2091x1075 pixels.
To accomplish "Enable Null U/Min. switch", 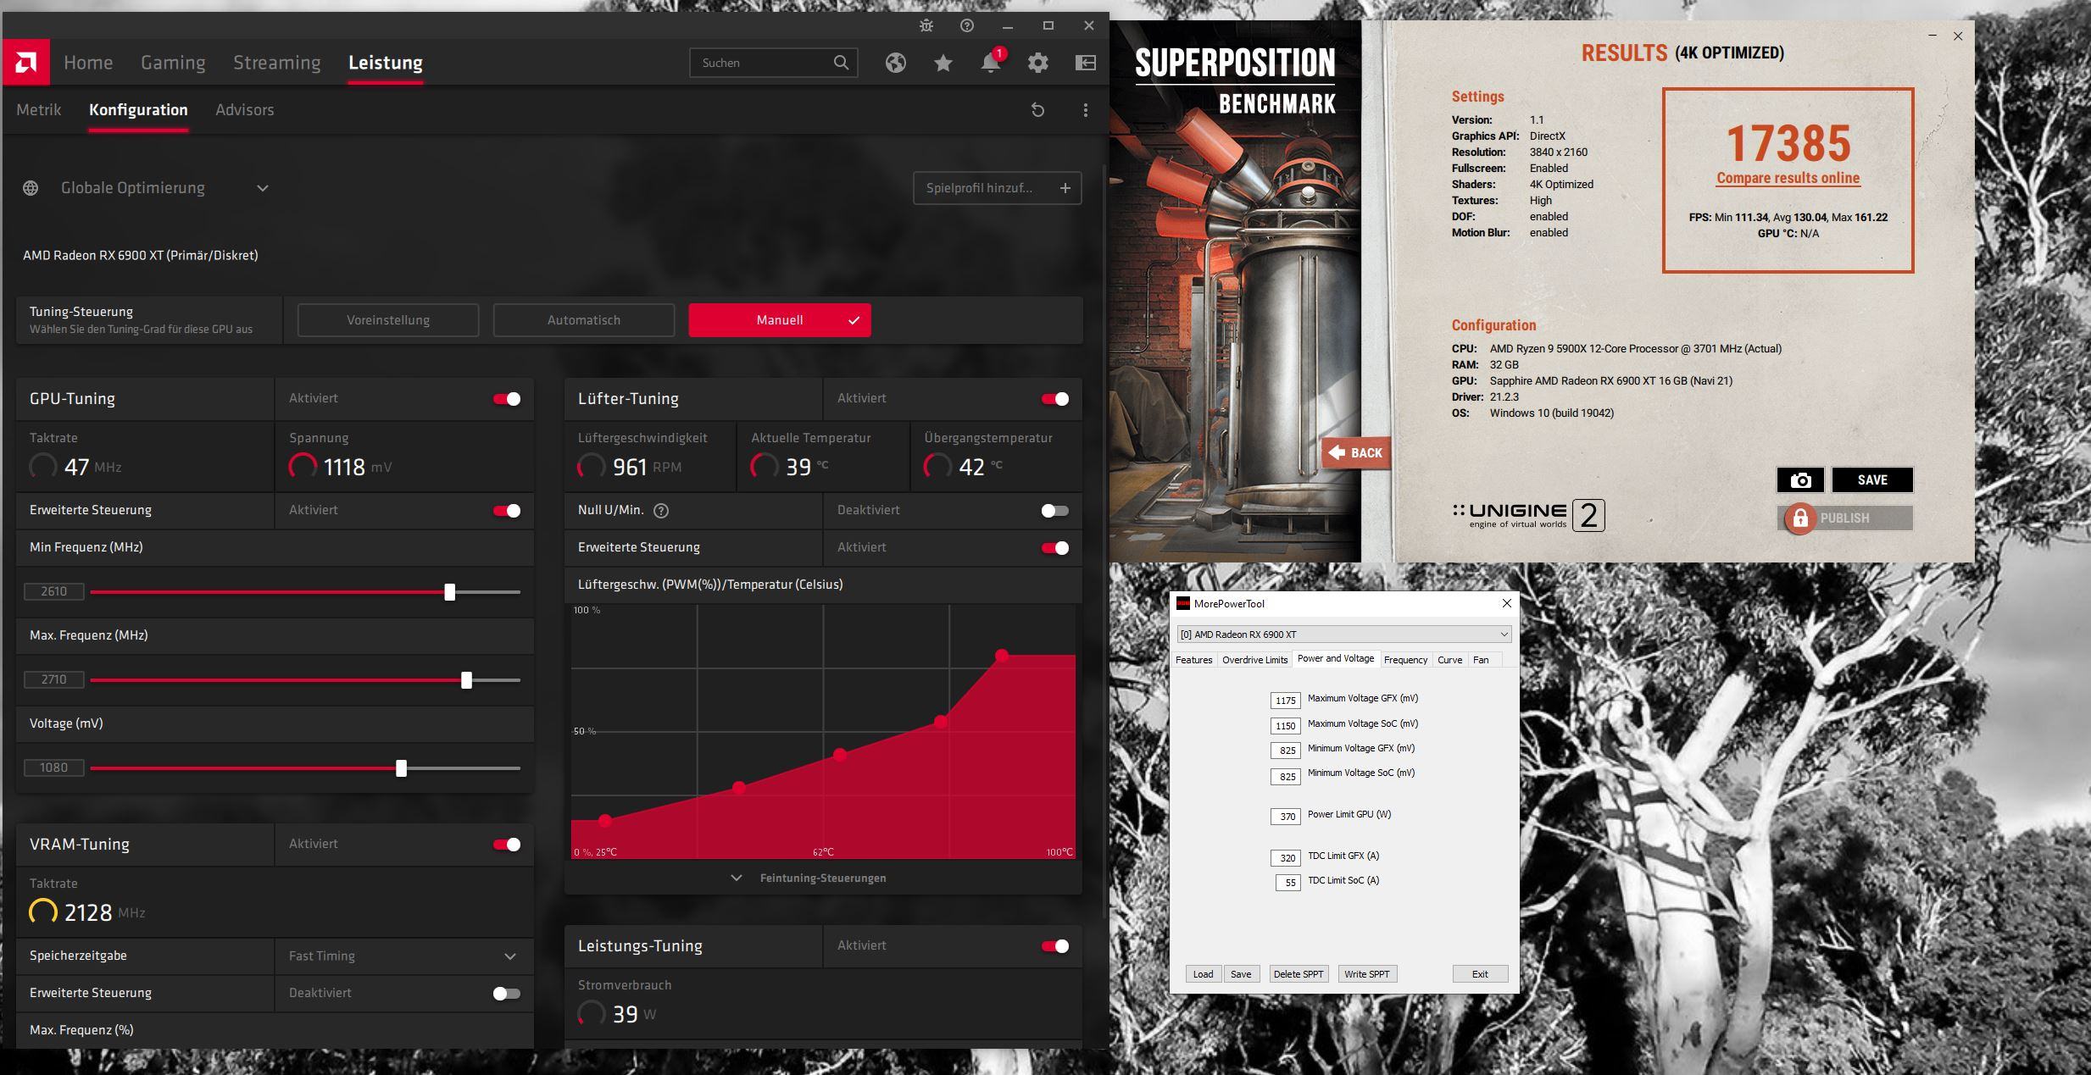I will pos(1055,511).
